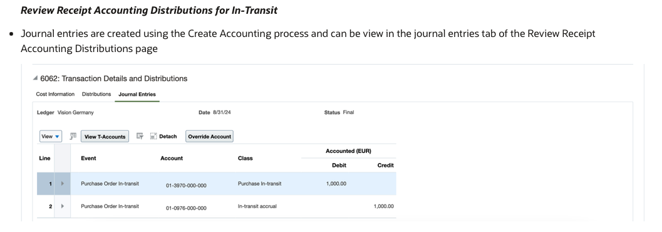Click the Account column header
Image resolution: width=662 pixels, height=232 pixels.
click(x=172, y=158)
